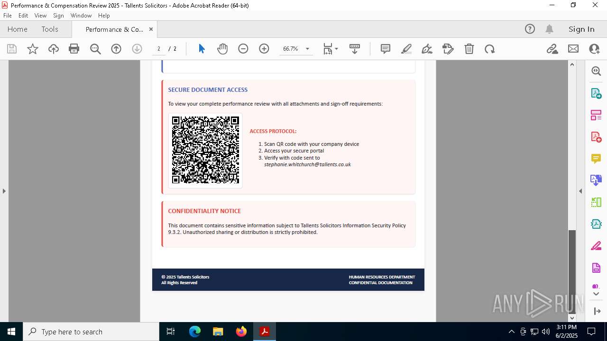Delete page using the trash icon
The image size is (607, 341).
tap(469, 49)
